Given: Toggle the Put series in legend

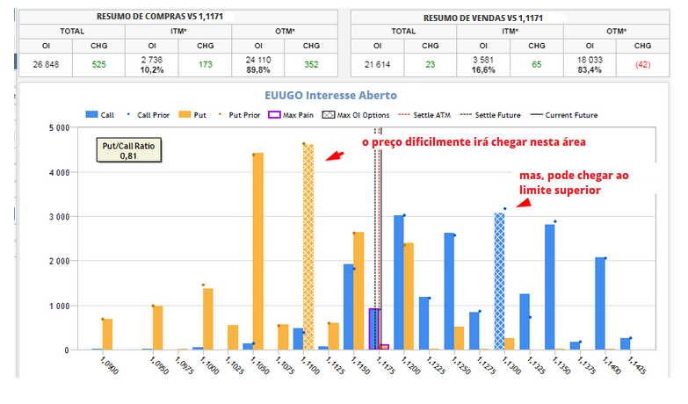Looking at the screenshot, I should click(x=185, y=115).
